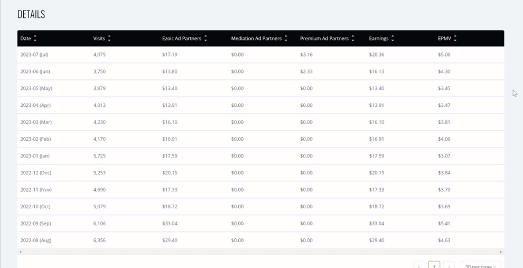This screenshot has height=268, width=523.
Task: Click the $33.04 earnings cell
Action: point(377,223)
